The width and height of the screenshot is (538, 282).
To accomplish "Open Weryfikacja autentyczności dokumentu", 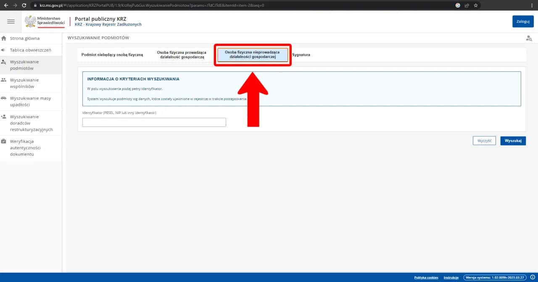I will tap(25, 148).
